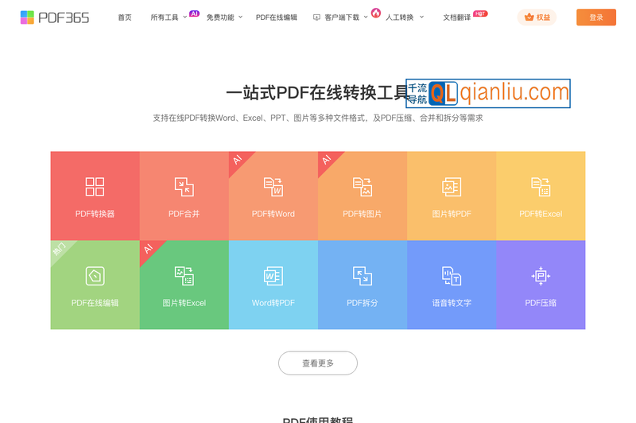
Task: Go to PDF在线编辑 in the navigation bar
Action: click(276, 17)
